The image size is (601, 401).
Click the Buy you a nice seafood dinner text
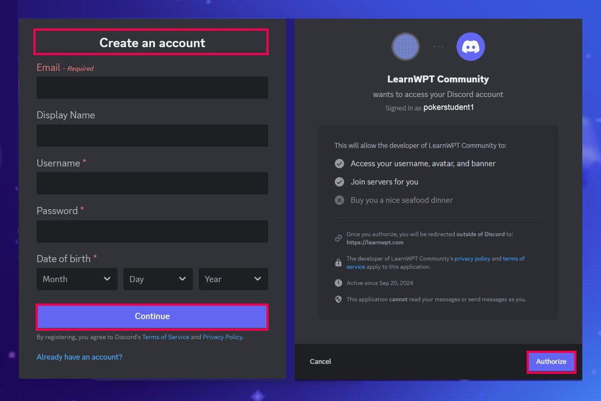tap(401, 200)
